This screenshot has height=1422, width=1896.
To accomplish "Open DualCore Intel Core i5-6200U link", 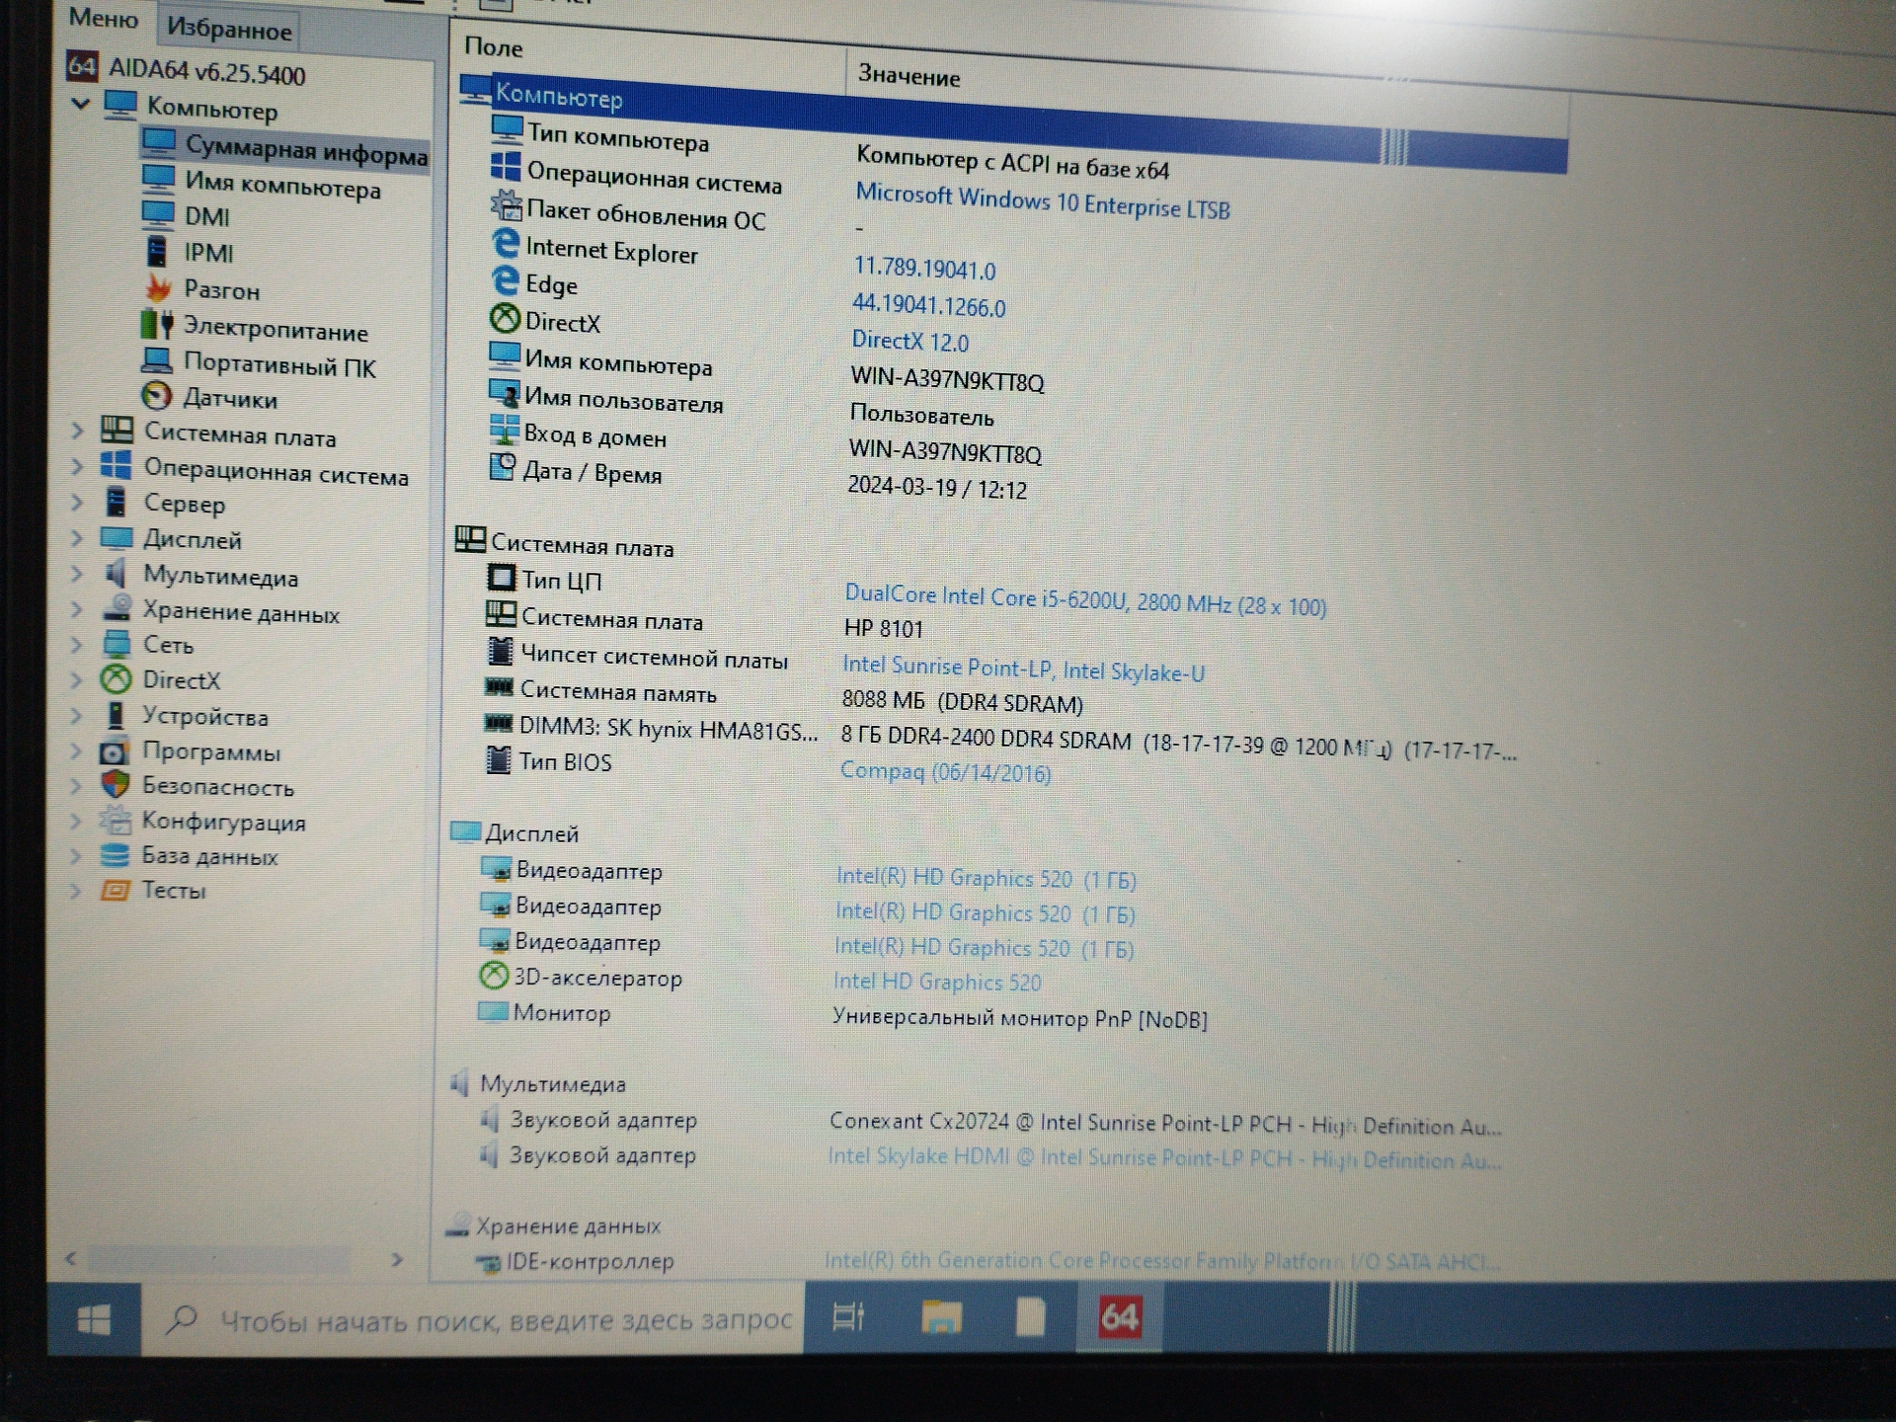I will 1085,599.
